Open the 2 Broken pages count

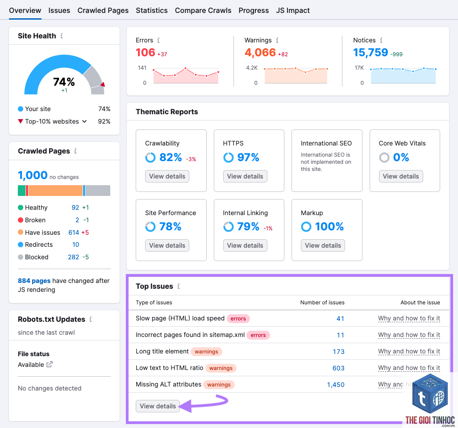click(x=77, y=220)
